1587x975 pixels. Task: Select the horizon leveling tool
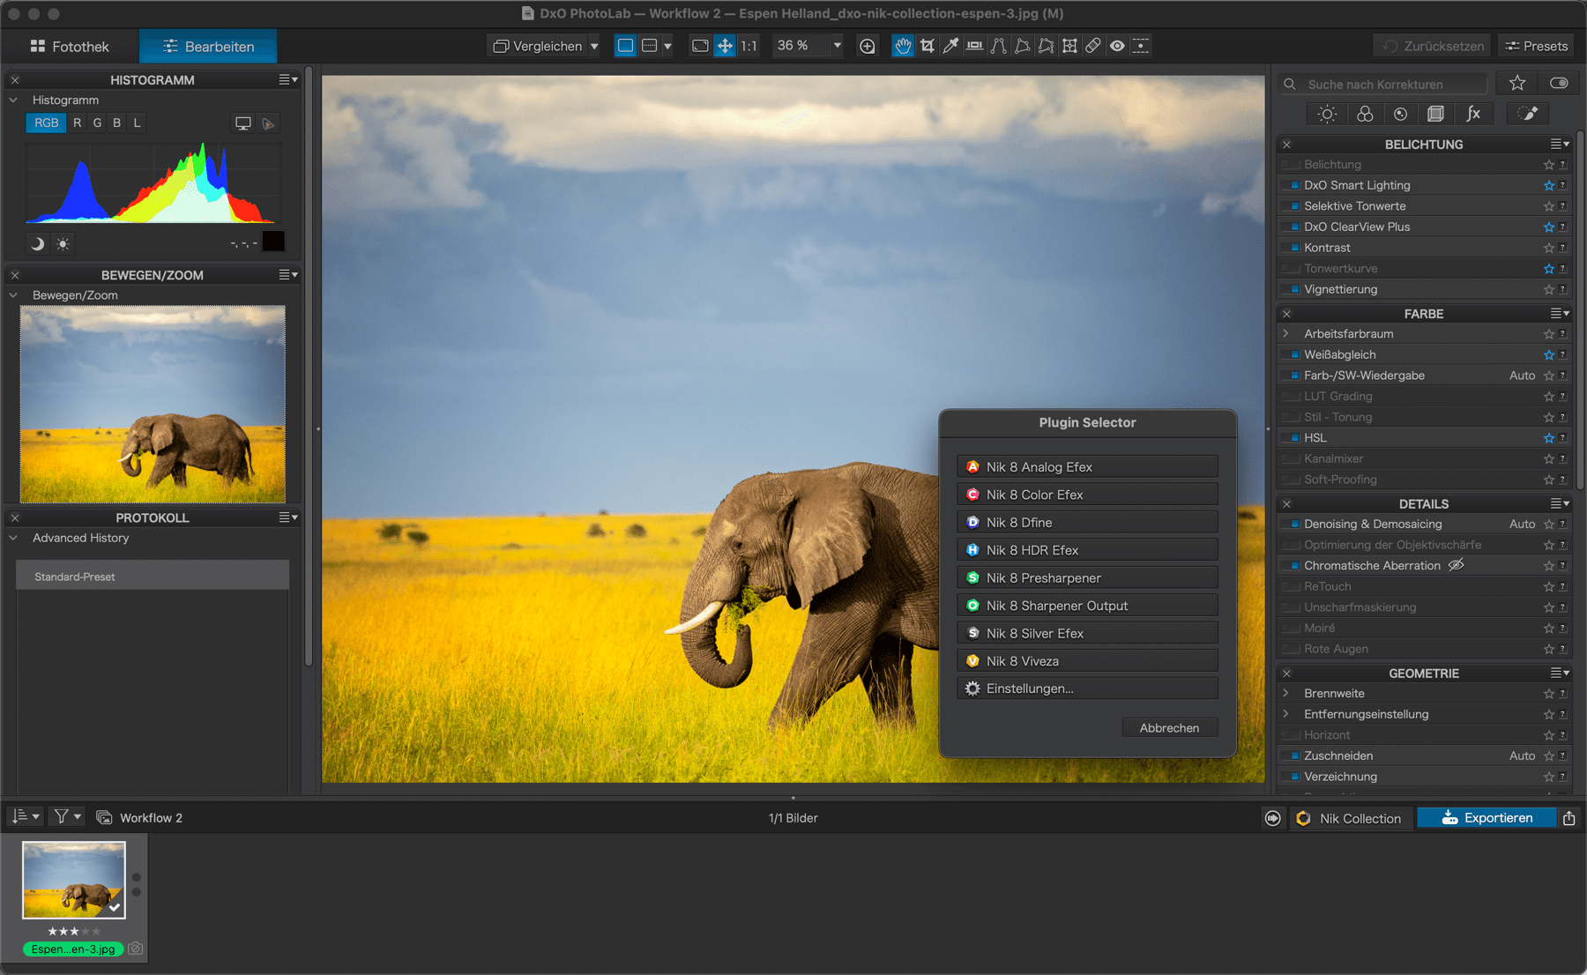pyautogui.click(x=974, y=46)
